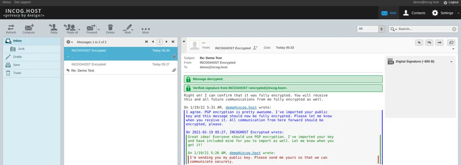Select the Today 05:33 INCOGHOST Encrypted message
The image size is (461, 165).
coord(121,54)
